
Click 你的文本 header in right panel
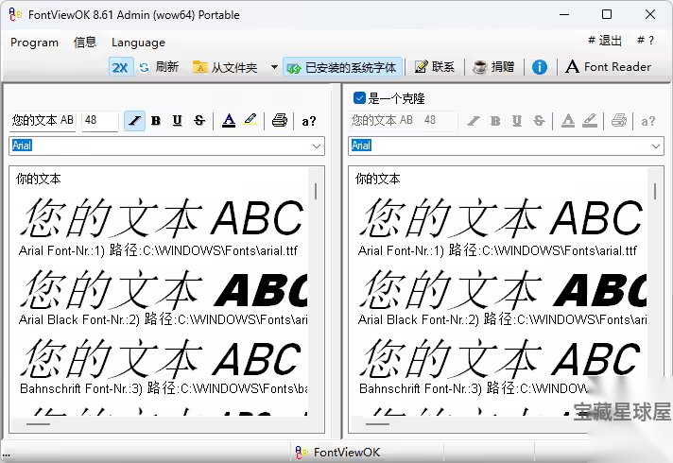click(x=378, y=179)
